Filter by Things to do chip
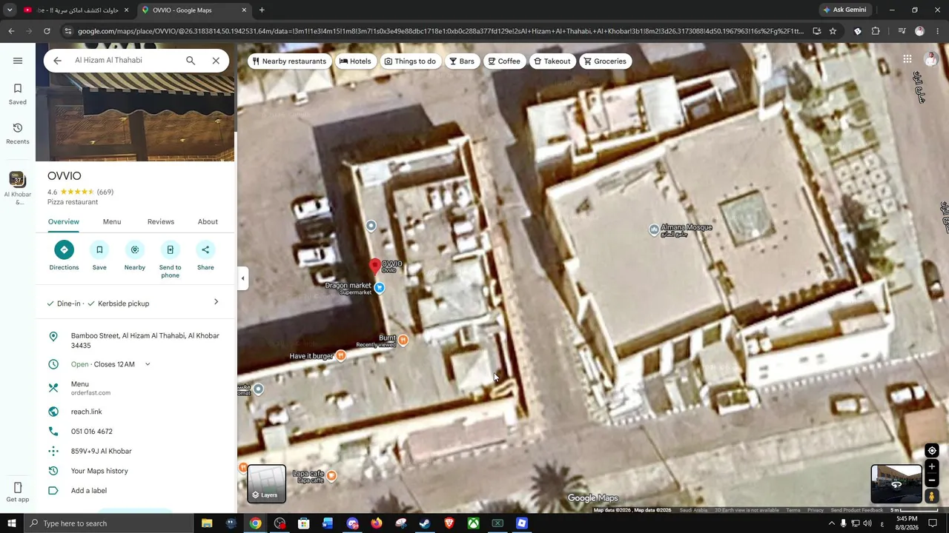 tap(410, 61)
